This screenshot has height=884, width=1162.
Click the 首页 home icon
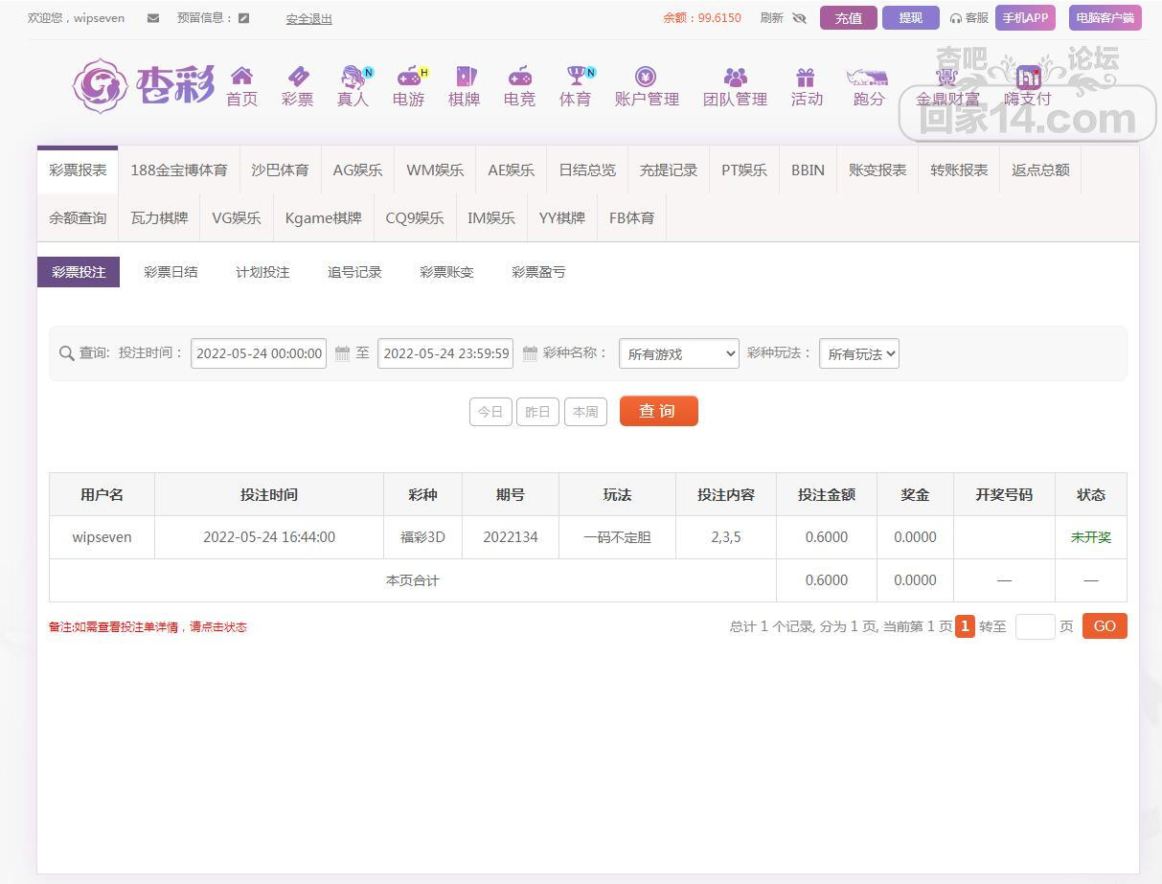(x=242, y=76)
